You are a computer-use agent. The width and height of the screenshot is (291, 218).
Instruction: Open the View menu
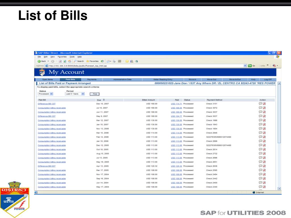coord(53,57)
